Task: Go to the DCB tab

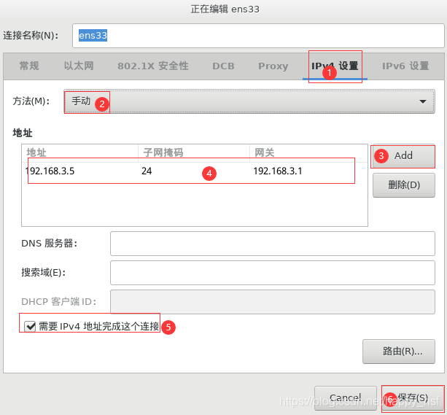Action: (223, 66)
